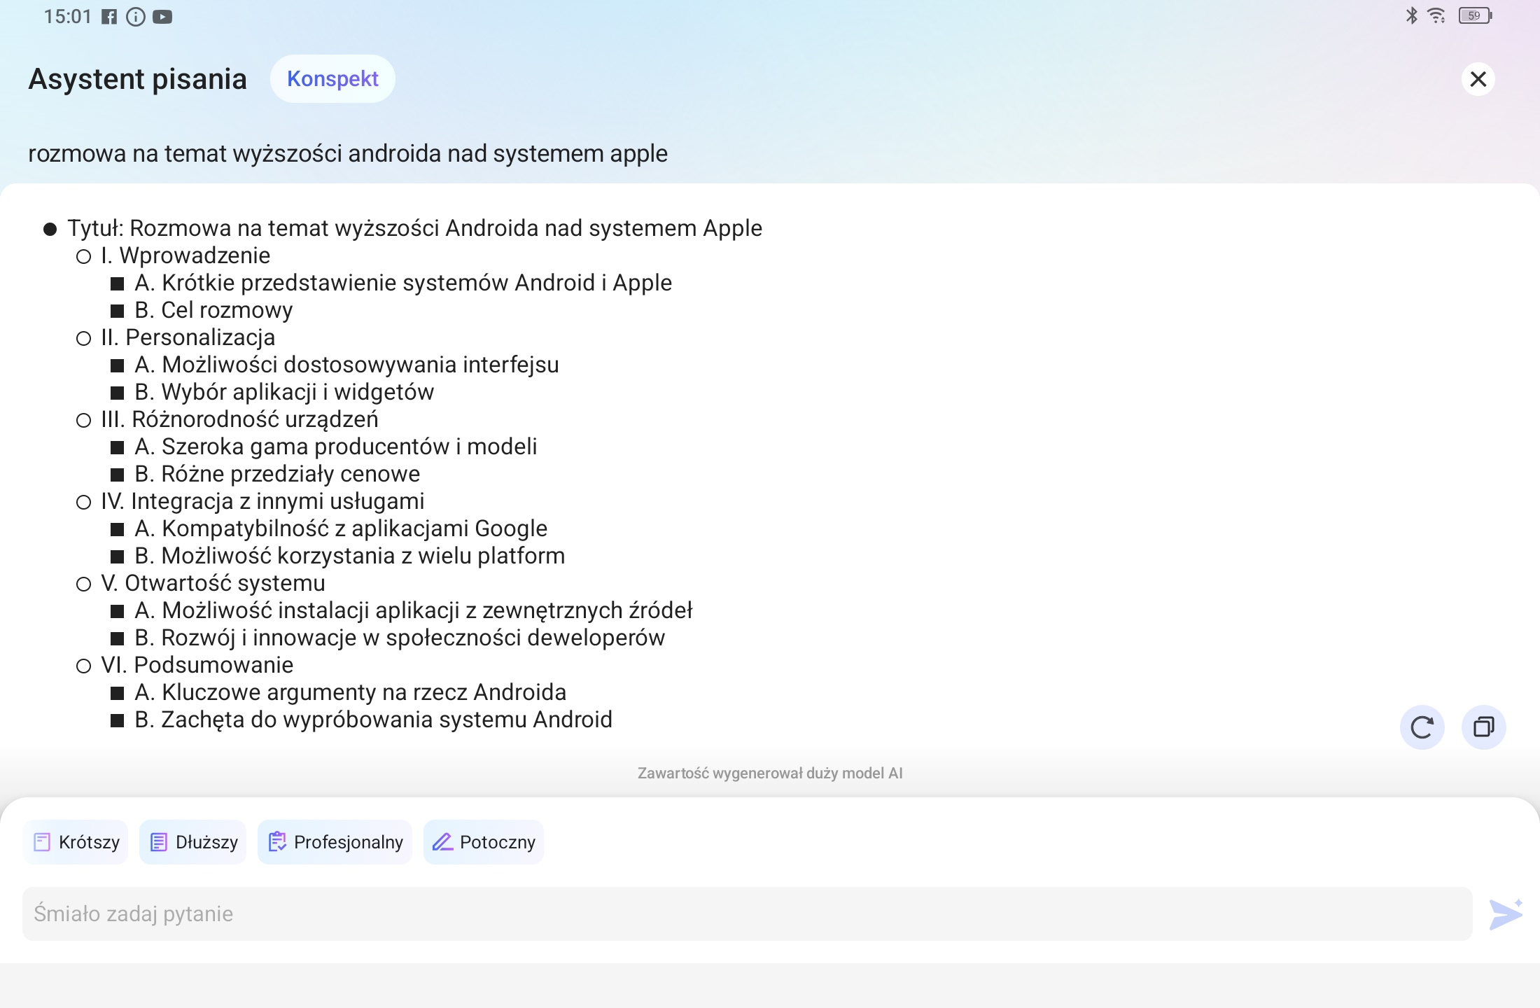The height and width of the screenshot is (1008, 1540).
Task: Tap the send message arrow icon
Action: coord(1506,914)
